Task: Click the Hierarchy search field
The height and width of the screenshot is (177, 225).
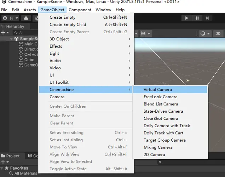Action: pyautogui.click(x=26, y=33)
